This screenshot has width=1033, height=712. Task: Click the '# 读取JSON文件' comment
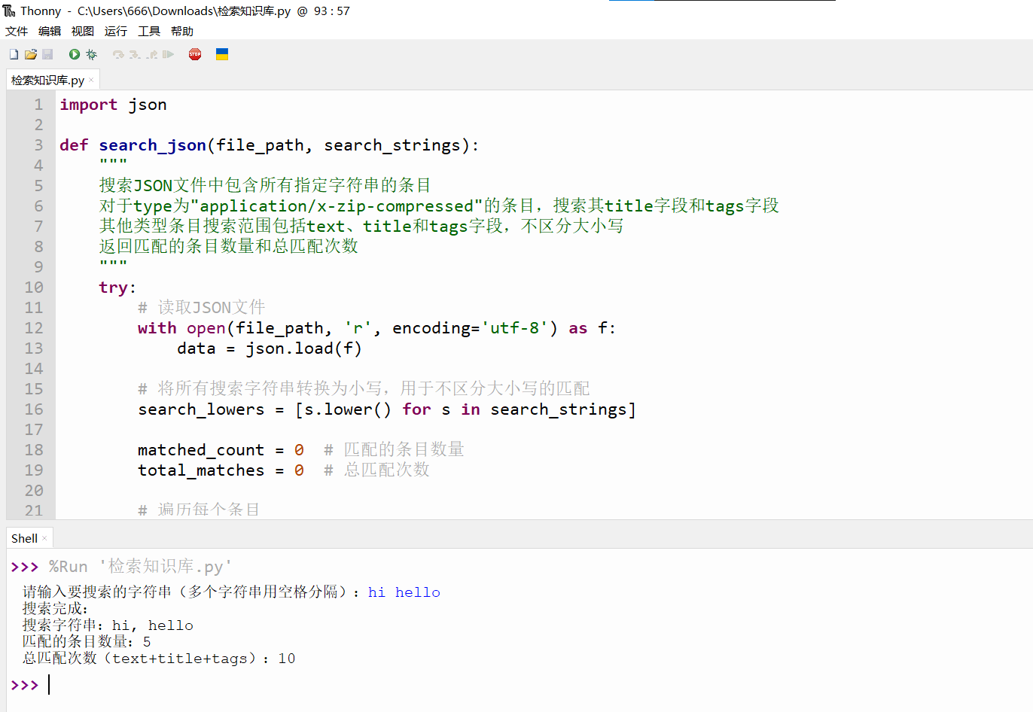click(x=202, y=308)
